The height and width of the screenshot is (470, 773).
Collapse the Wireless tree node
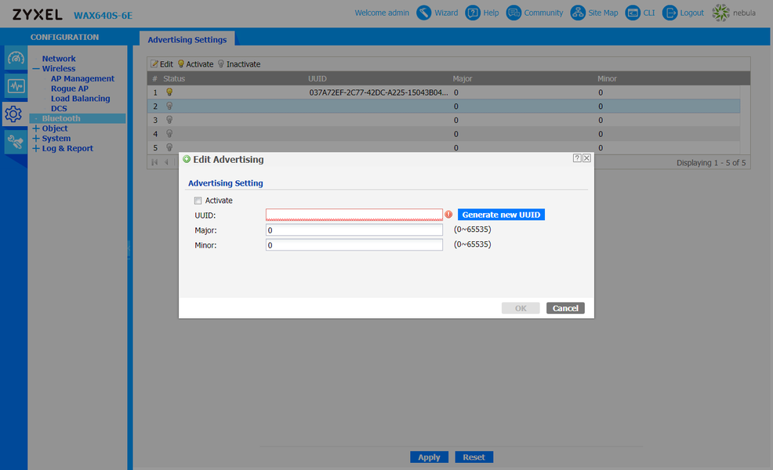point(36,69)
